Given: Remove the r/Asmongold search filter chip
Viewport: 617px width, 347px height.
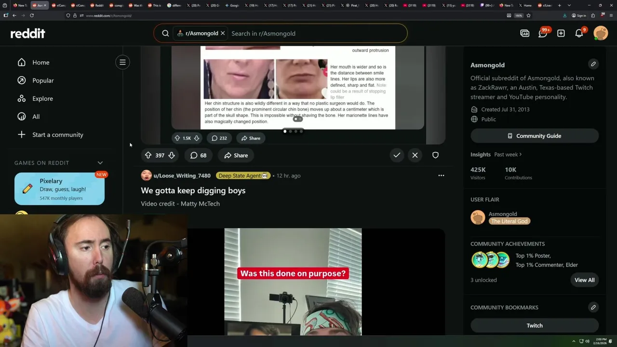Looking at the screenshot, I should (223, 33).
